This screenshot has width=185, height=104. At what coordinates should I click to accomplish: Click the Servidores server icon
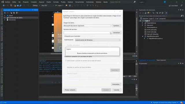coord(8,20)
